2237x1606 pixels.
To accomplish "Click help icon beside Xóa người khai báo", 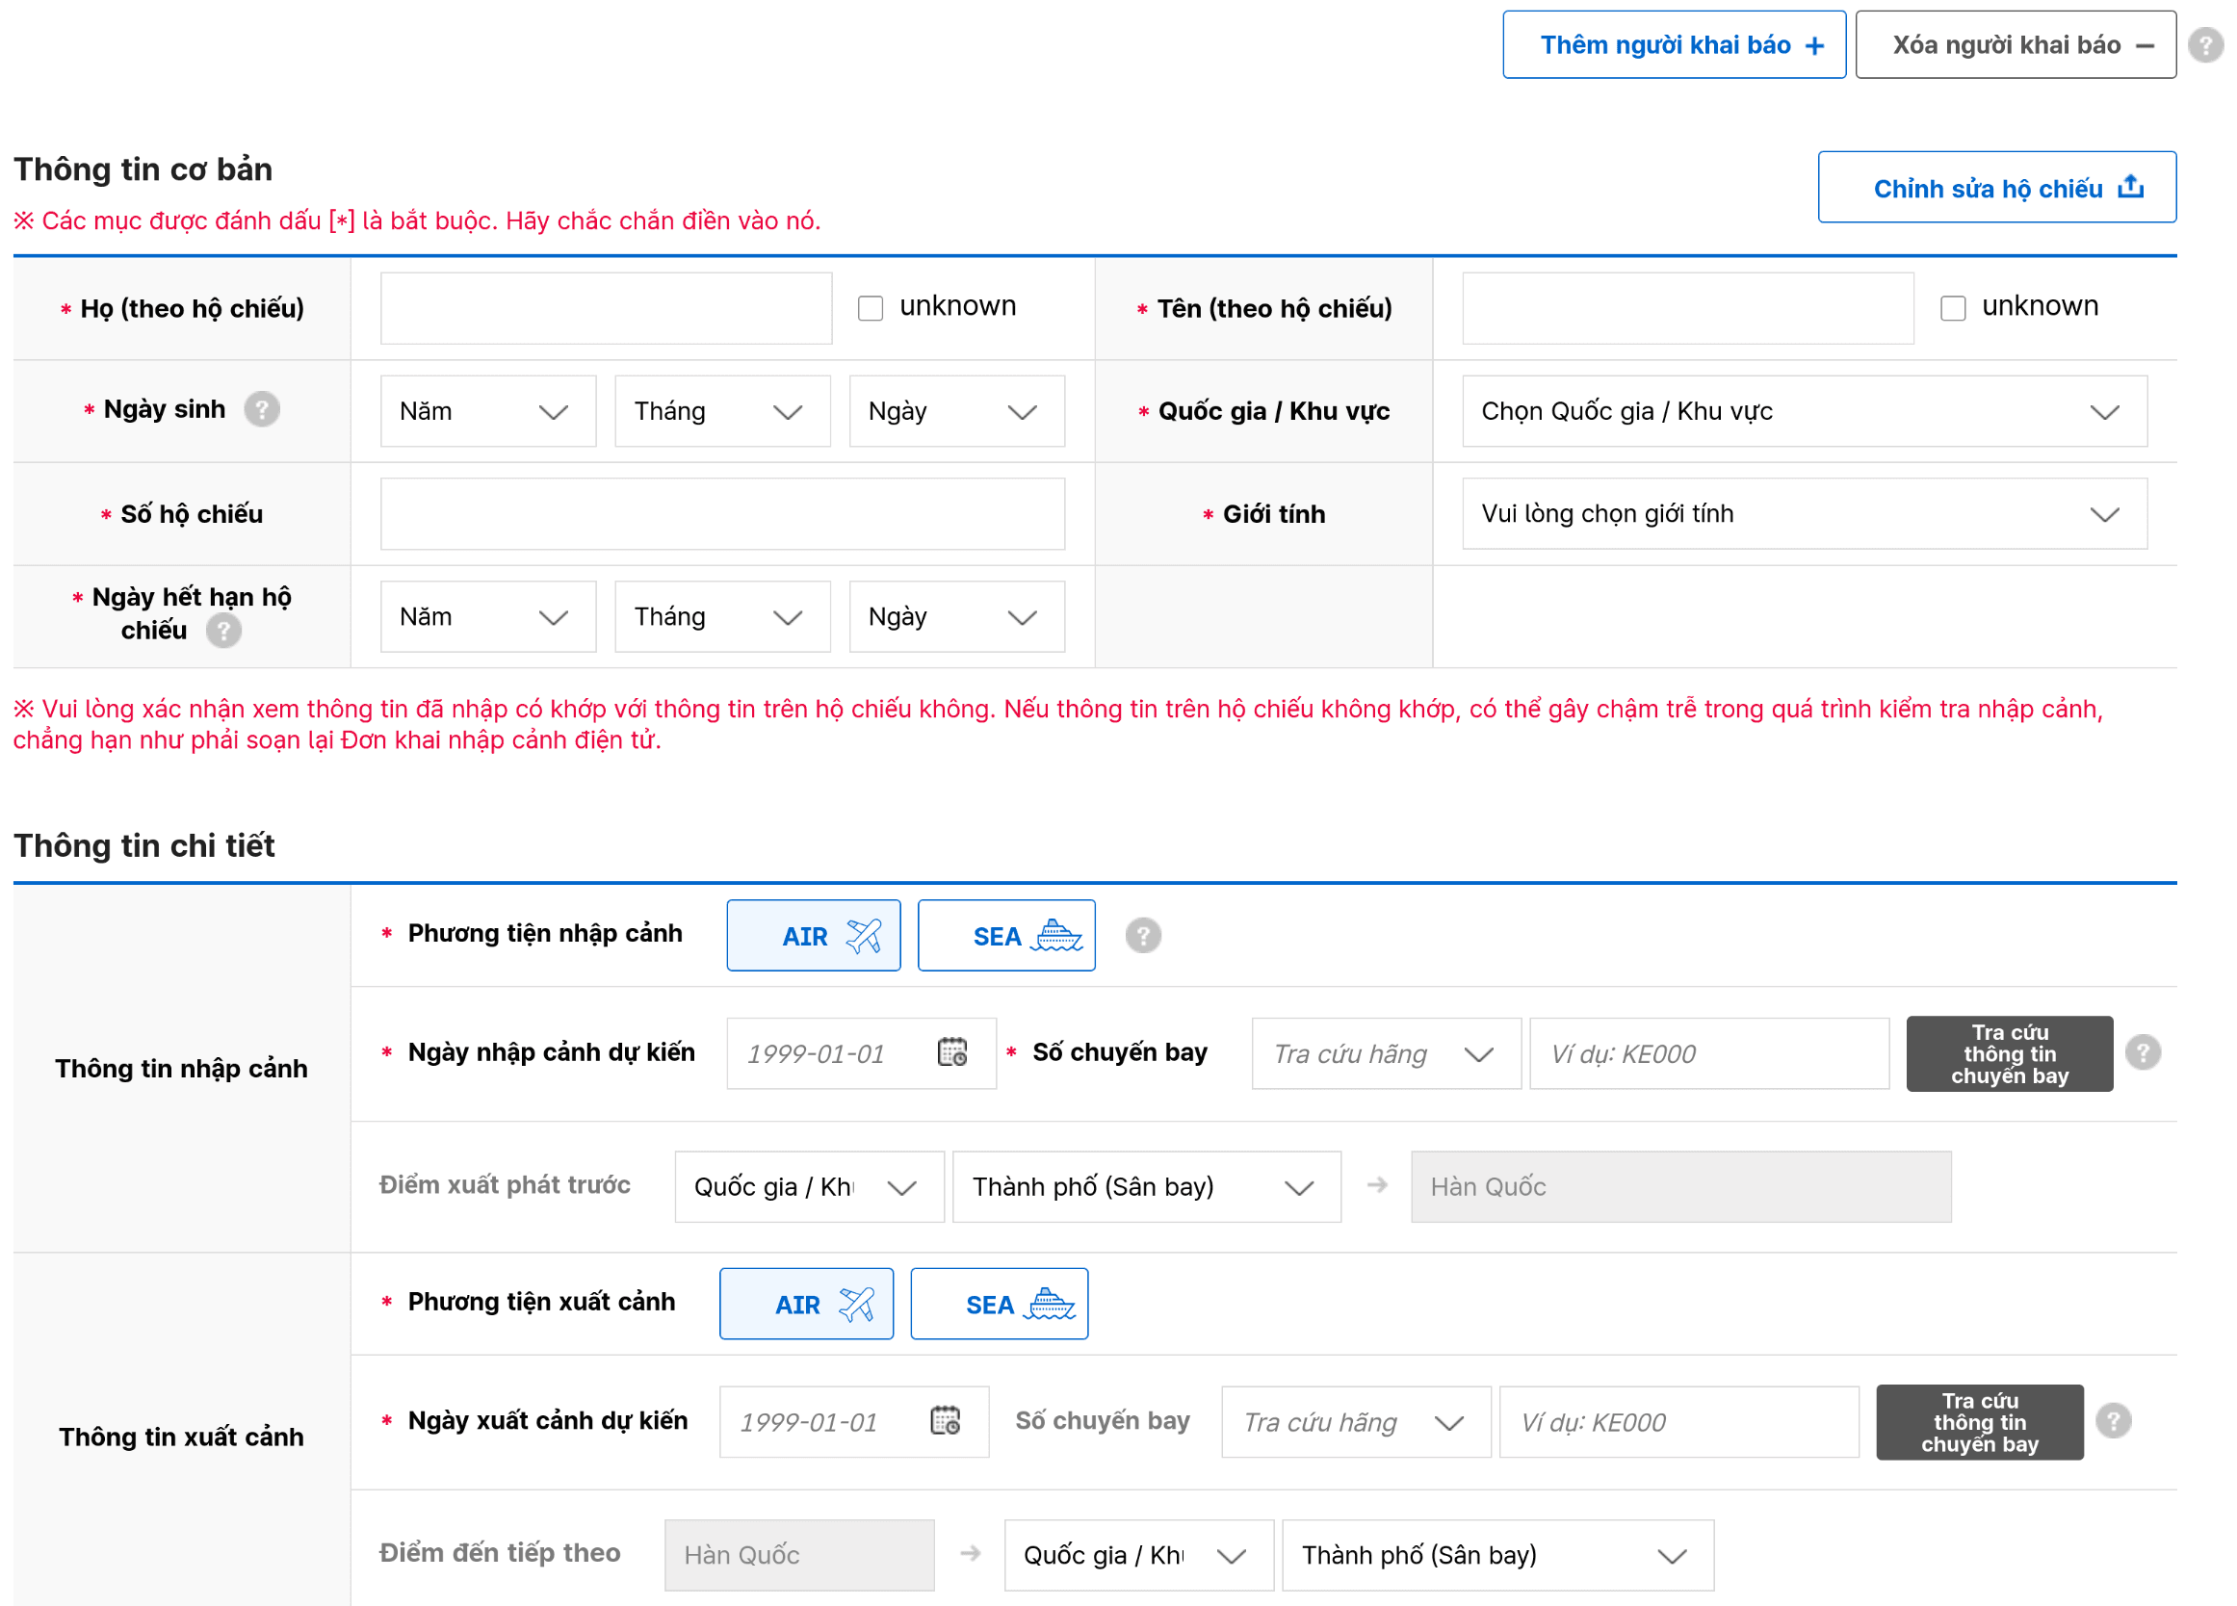I will [x=2204, y=45].
